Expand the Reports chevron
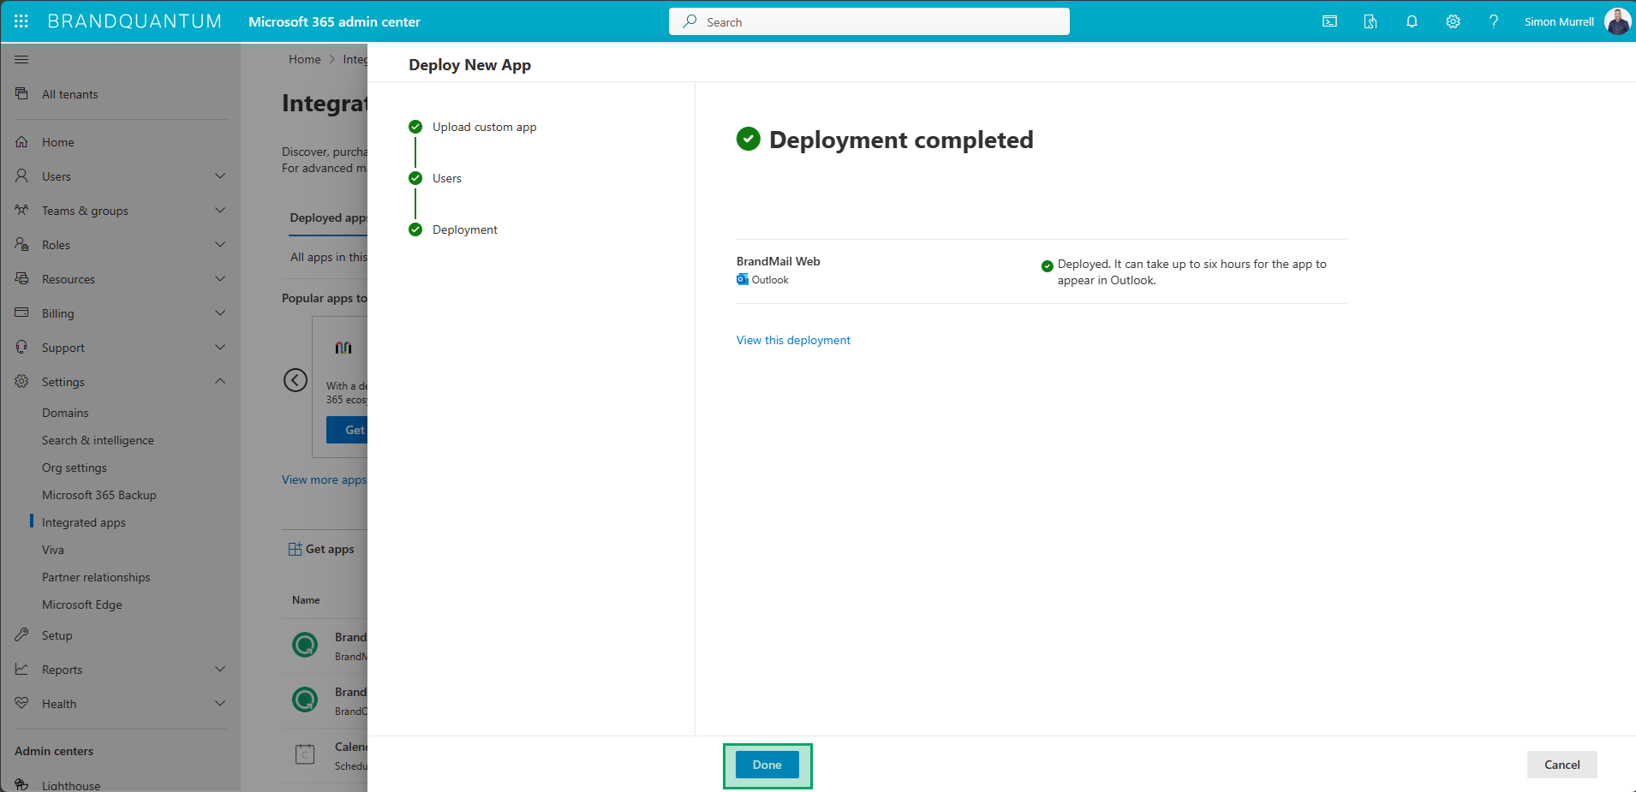Image resolution: width=1636 pixels, height=792 pixels. click(220, 669)
